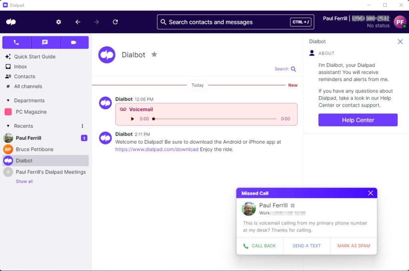409x271 pixels.
Task: Call back Paul Ferrill
Action: tap(260, 246)
